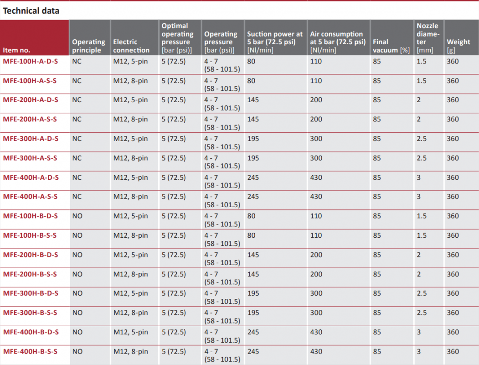Open item MFE-300H-B-S-S
The height and width of the screenshot is (365, 479).
point(30,313)
